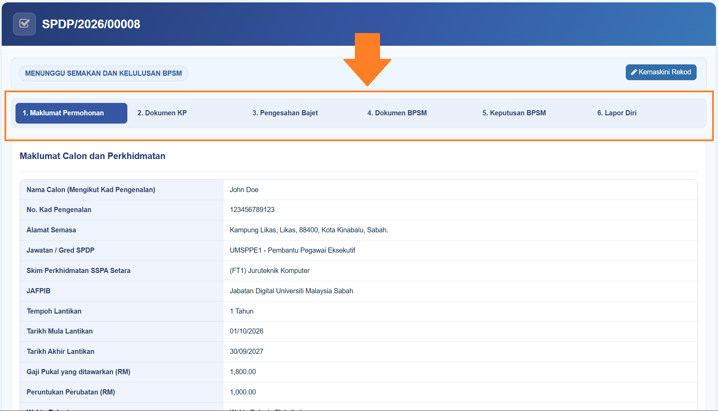This screenshot has width=718, height=411.
Task: Select the Dokumen BPSM tab
Action: pos(397,113)
